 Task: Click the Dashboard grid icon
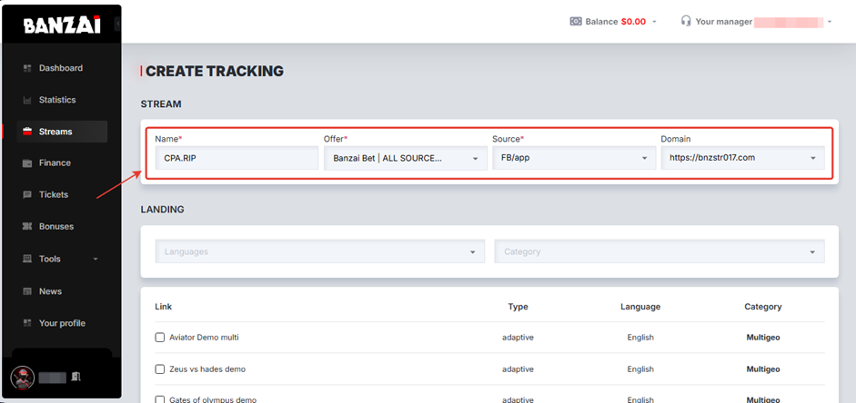point(27,68)
